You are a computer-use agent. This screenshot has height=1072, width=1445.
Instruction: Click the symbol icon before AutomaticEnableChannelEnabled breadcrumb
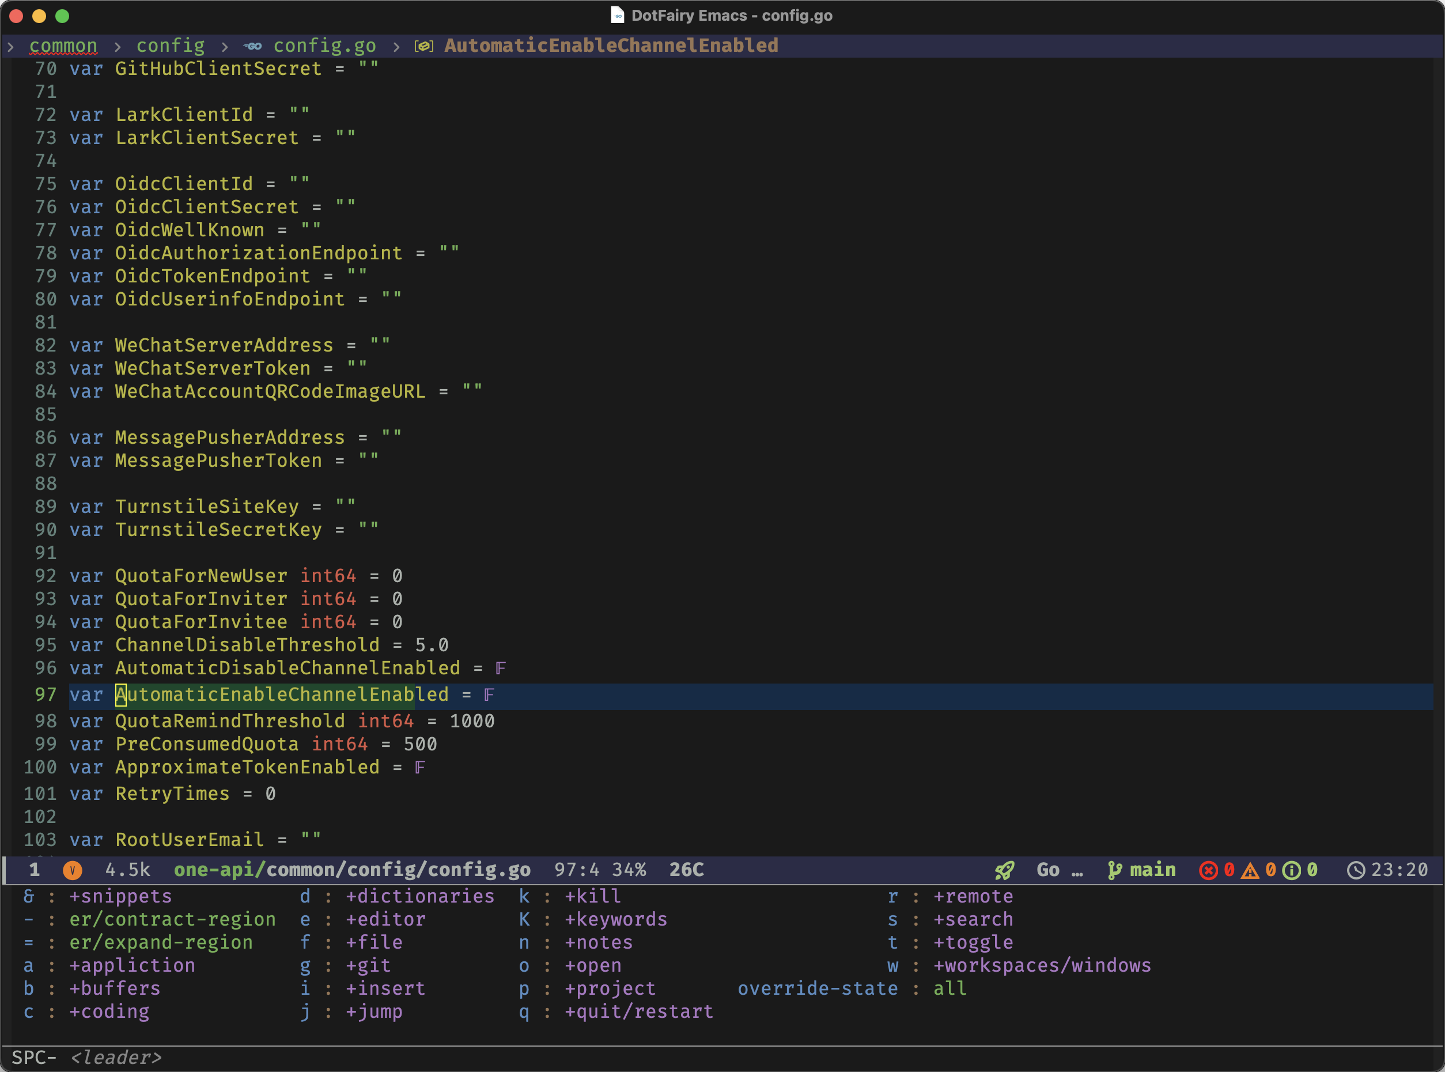click(x=423, y=46)
